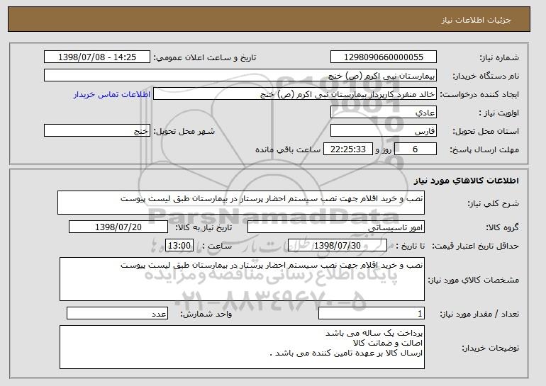Click the حداقل تاریخ اعتبار قیمت label
The height and width of the screenshot is (386, 546).
pos(476,246)
